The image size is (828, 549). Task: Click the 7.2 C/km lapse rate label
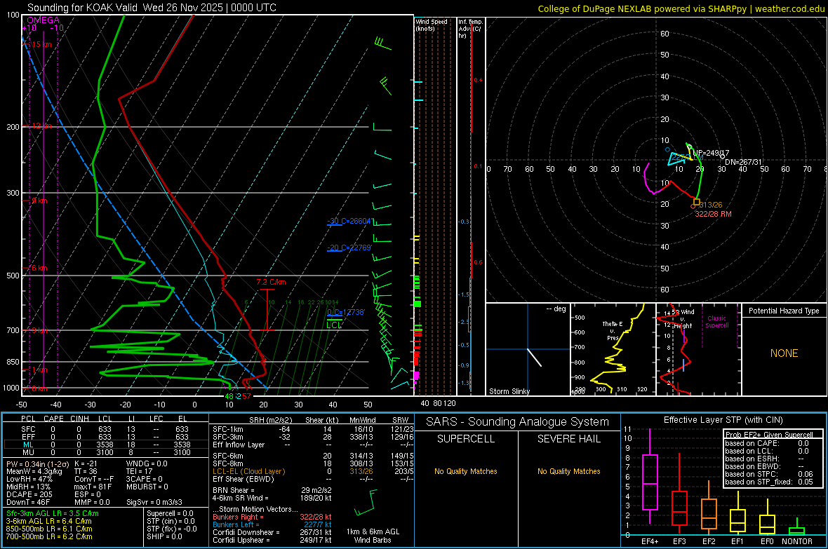(272, 282)
